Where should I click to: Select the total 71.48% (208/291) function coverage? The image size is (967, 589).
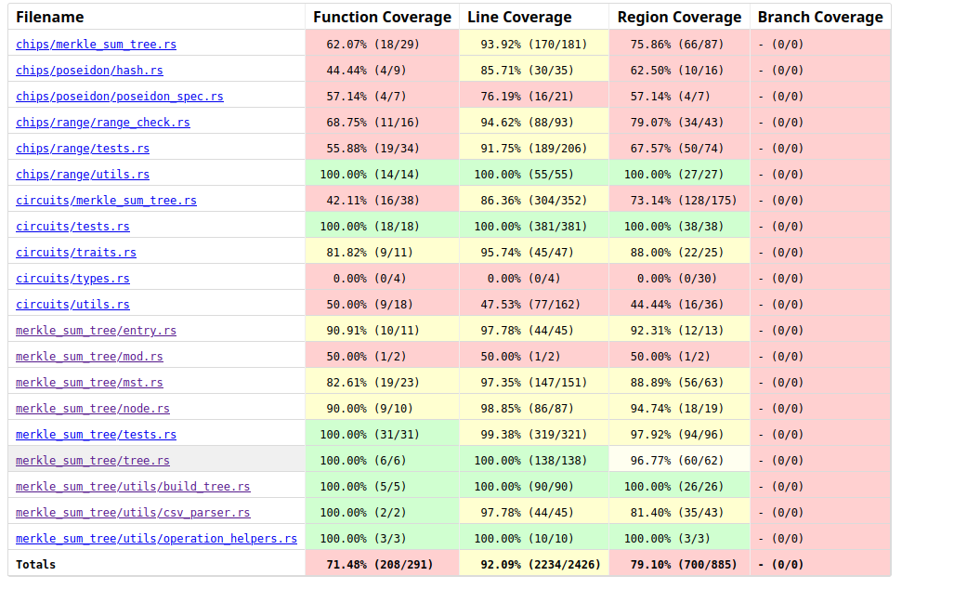point(383,564)
